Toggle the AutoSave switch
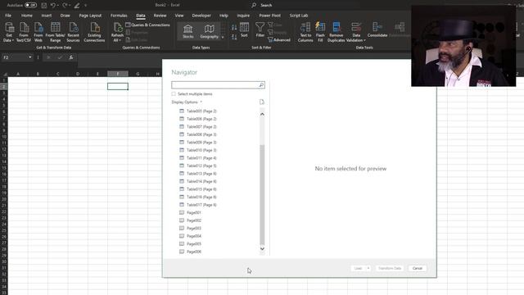The width and height of the screenshot is (524, 295). [x=31, y=5]
